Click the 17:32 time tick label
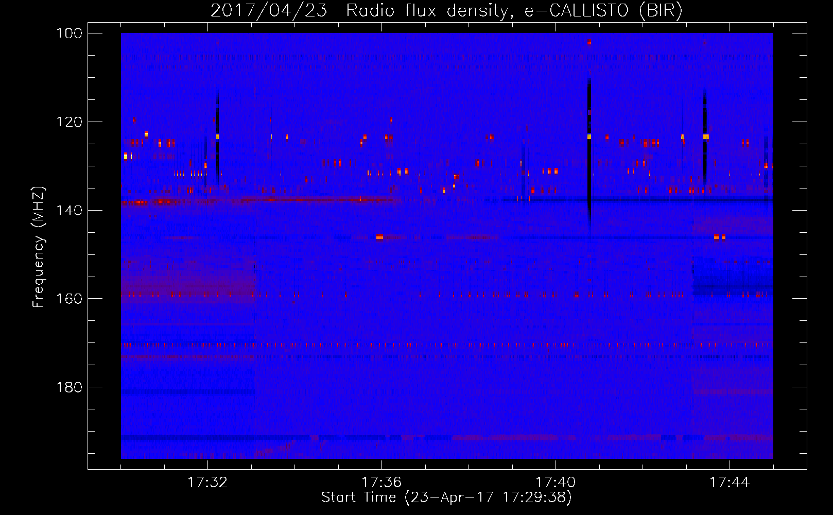The image size is (833, 515). pyautogui.click(x=207, y=483)
